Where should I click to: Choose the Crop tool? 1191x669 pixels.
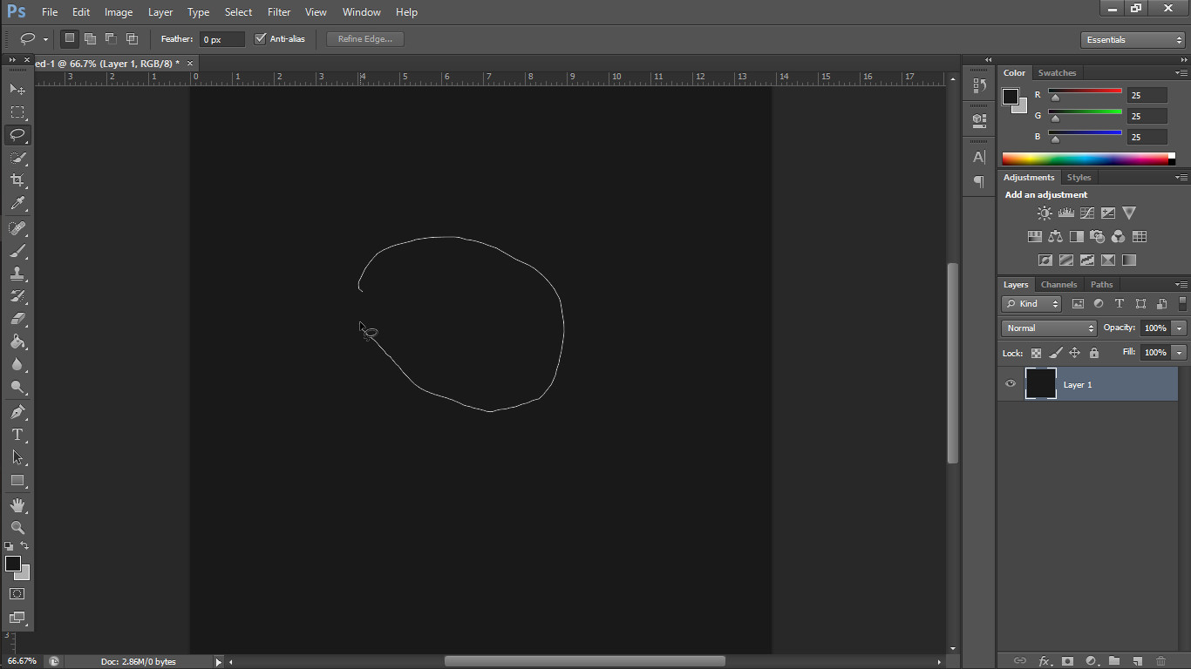17,180
